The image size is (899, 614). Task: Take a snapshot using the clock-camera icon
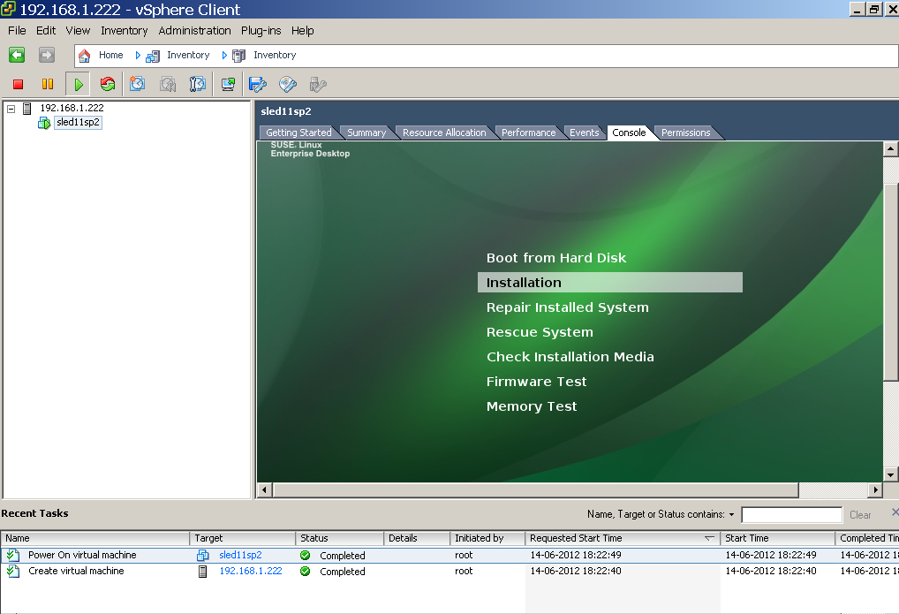(x=137, y=84)
